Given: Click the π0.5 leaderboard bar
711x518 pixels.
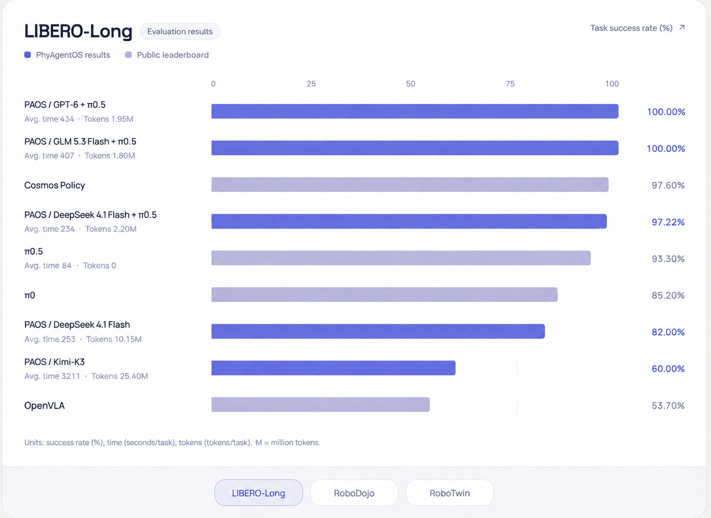Looking at the screenshot, I should click(x=401, y=258).
